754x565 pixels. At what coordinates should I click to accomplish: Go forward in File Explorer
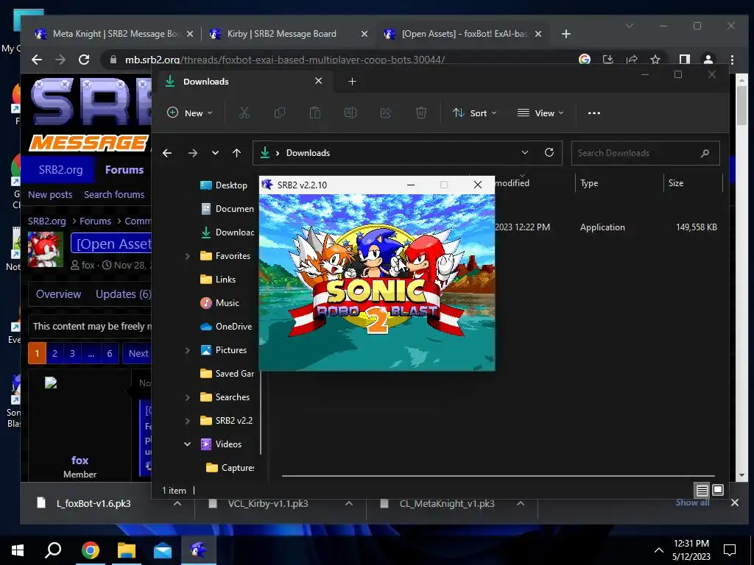pos(193,153)
